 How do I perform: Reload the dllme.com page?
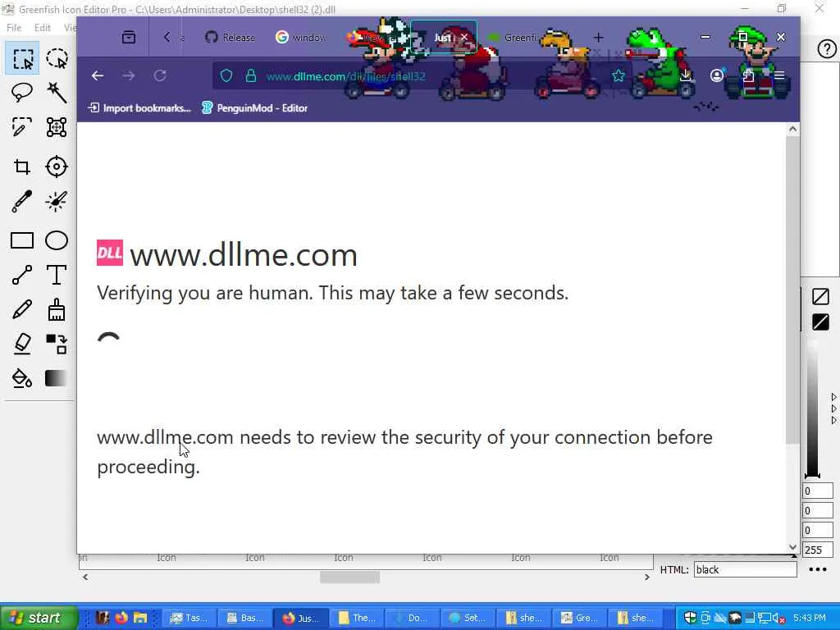(x=160, y=76)
